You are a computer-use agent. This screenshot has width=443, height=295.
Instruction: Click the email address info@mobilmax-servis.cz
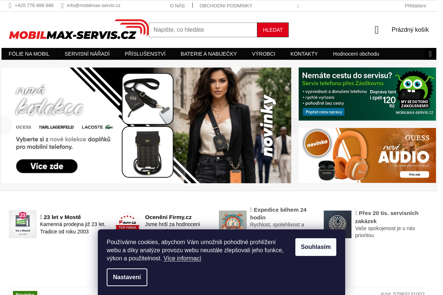click(94, 6)
